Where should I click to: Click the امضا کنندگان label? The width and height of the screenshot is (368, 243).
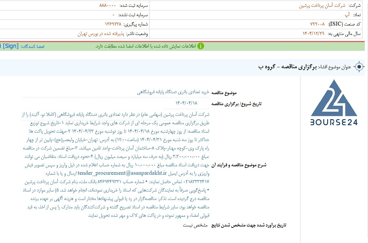pos(32,47)
